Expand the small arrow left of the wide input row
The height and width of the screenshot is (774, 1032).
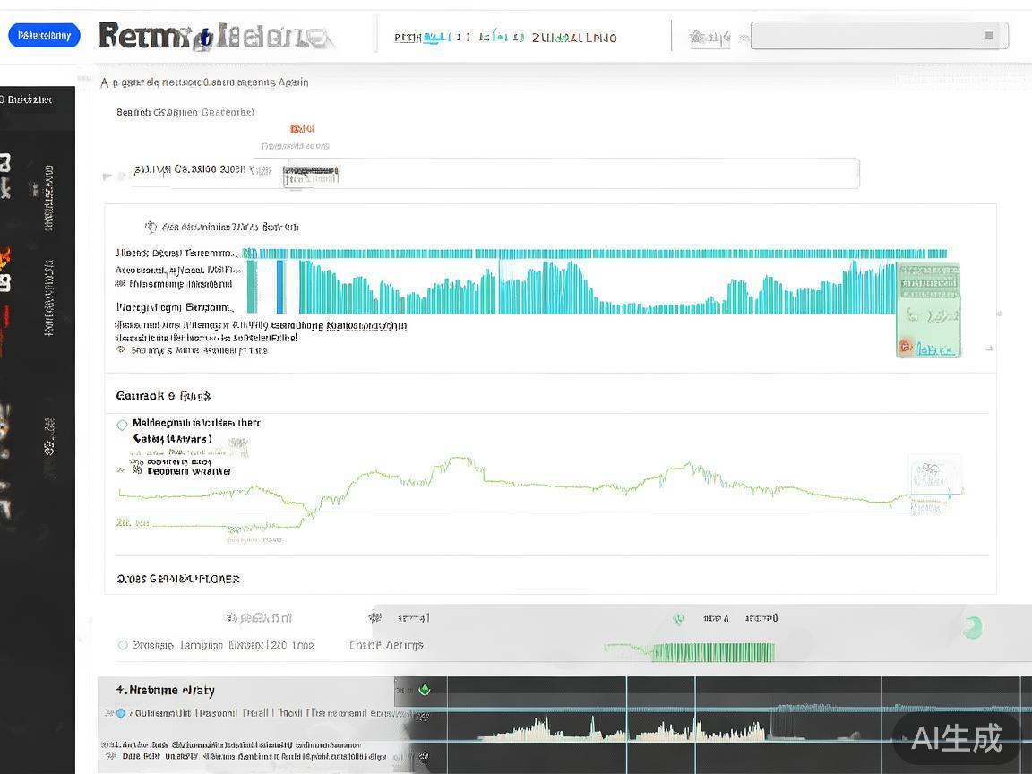coord(108,176)
